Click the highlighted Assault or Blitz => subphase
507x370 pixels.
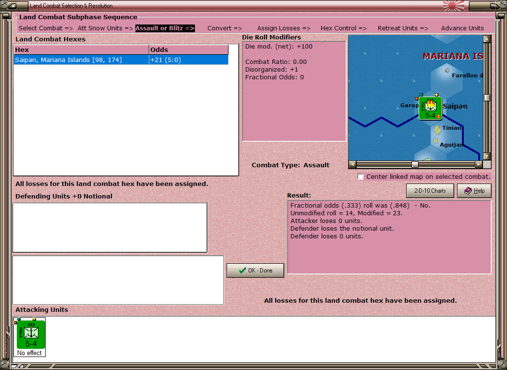165,28
